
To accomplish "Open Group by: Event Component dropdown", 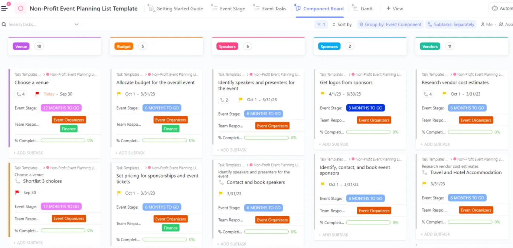I will (x=390, y=24).
